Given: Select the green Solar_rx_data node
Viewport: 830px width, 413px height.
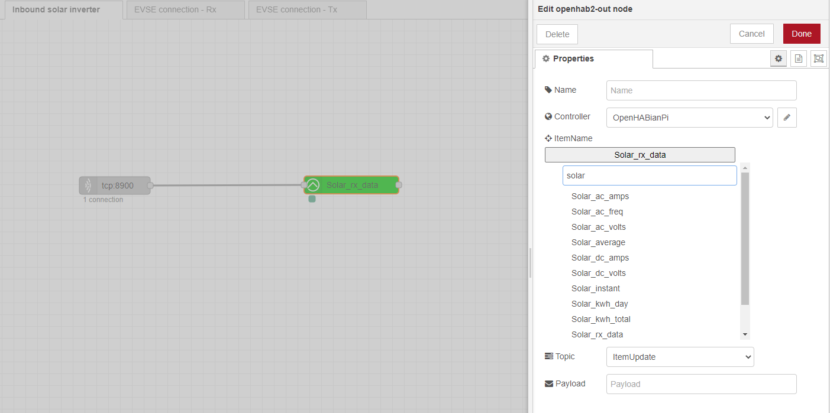Looking at the screenshot, I should point(351,185).
